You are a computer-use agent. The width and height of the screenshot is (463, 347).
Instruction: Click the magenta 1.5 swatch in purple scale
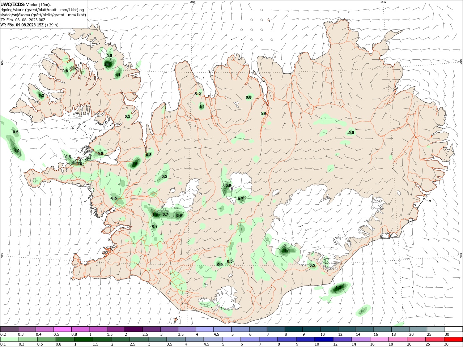[115, 329]
